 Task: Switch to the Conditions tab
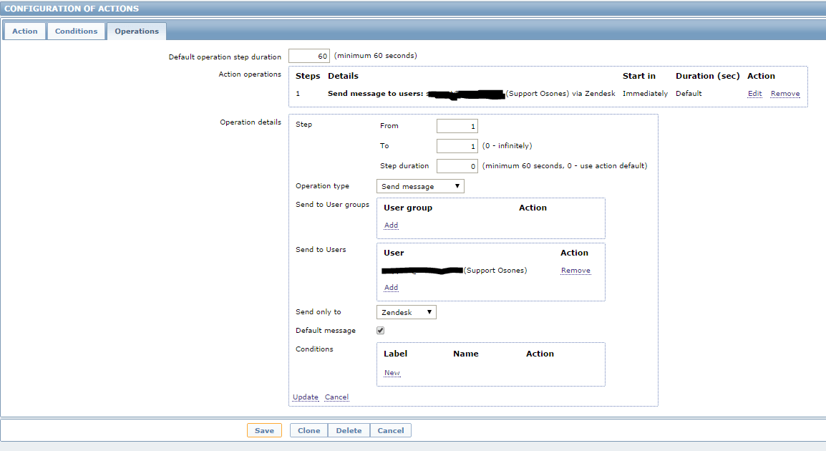76,31
